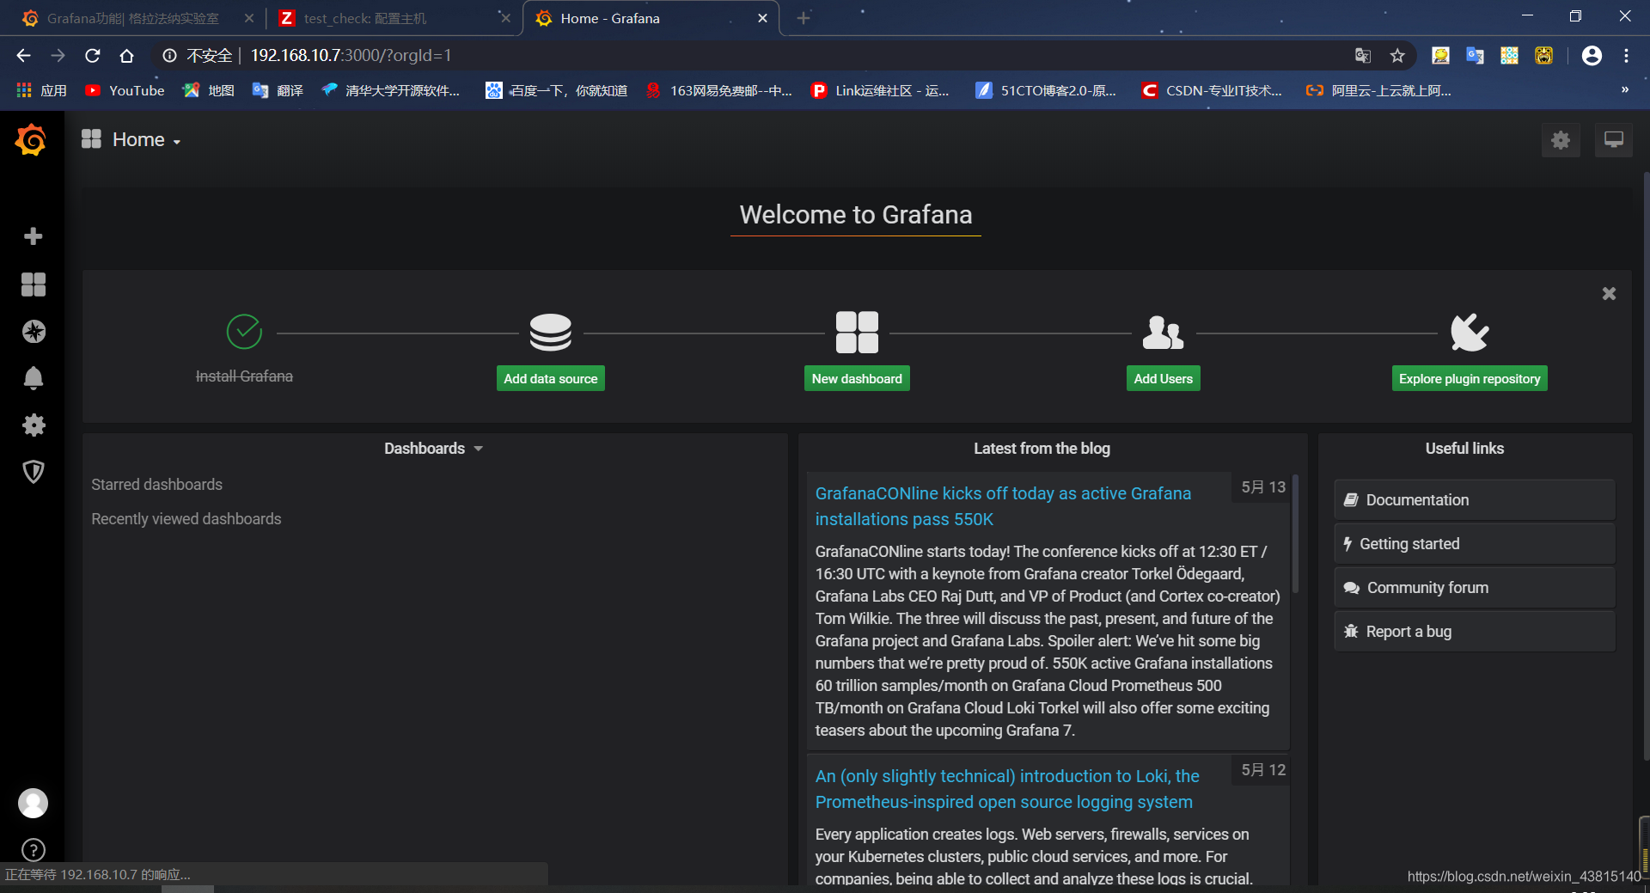Open the Configuration gear in sidebar
Screen dimensions: 1650x893
(x=34, y=425)
